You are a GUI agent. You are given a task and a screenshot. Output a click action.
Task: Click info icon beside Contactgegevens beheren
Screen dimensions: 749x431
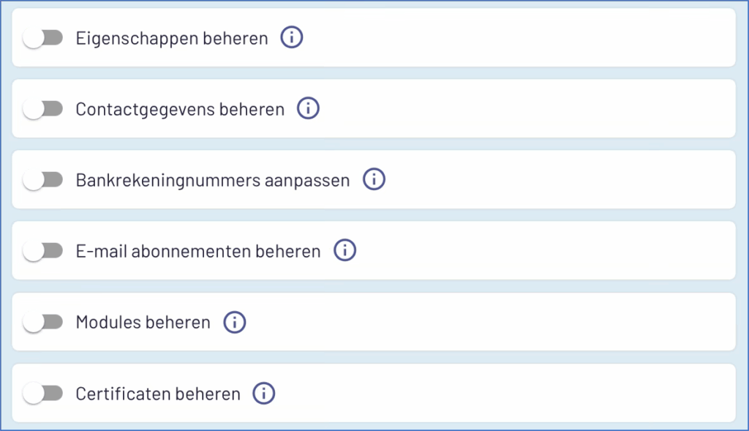pyautogui.click(x=308, y=109)
